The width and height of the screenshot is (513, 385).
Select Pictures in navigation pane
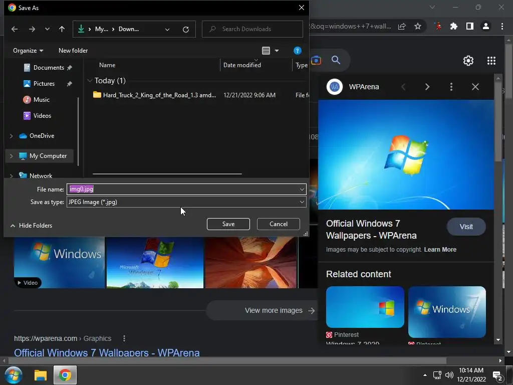(x=44, y=84)
